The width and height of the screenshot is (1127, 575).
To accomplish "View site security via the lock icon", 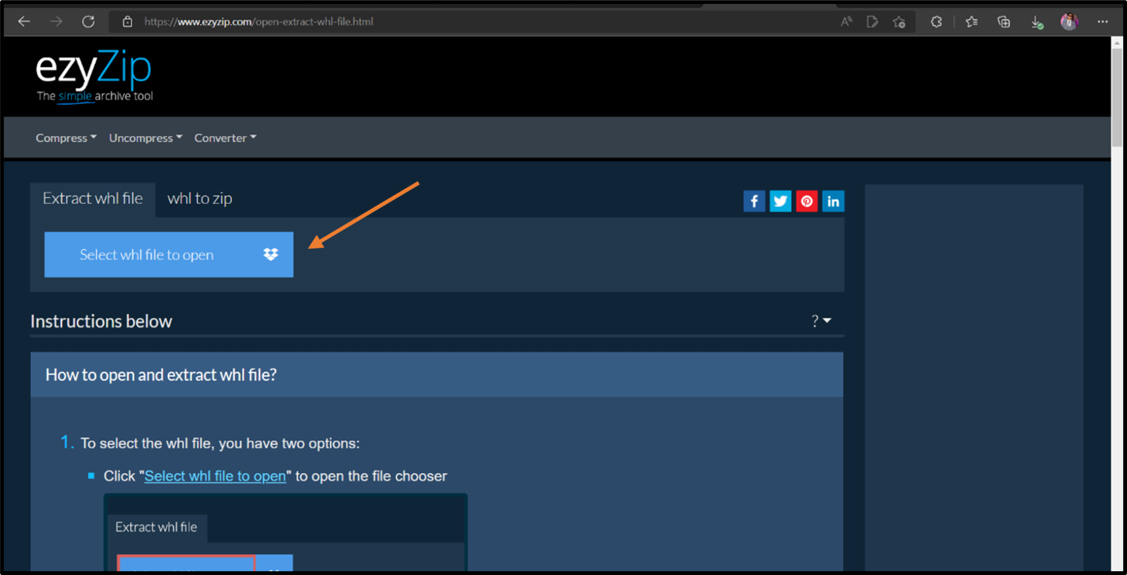I will pos(128,21).
